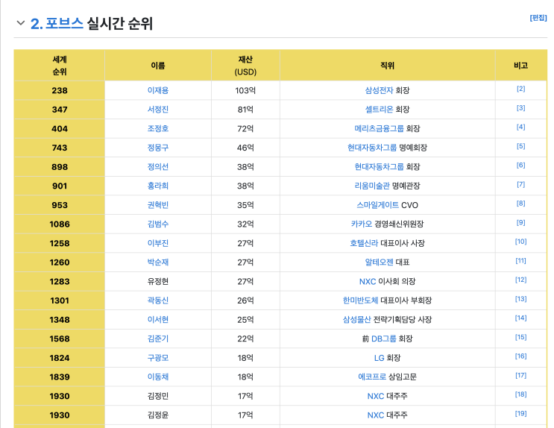The height and width of the screenshot is (428, 554).
Task: Follow the 카카오 company link
Action: [362, 224]
